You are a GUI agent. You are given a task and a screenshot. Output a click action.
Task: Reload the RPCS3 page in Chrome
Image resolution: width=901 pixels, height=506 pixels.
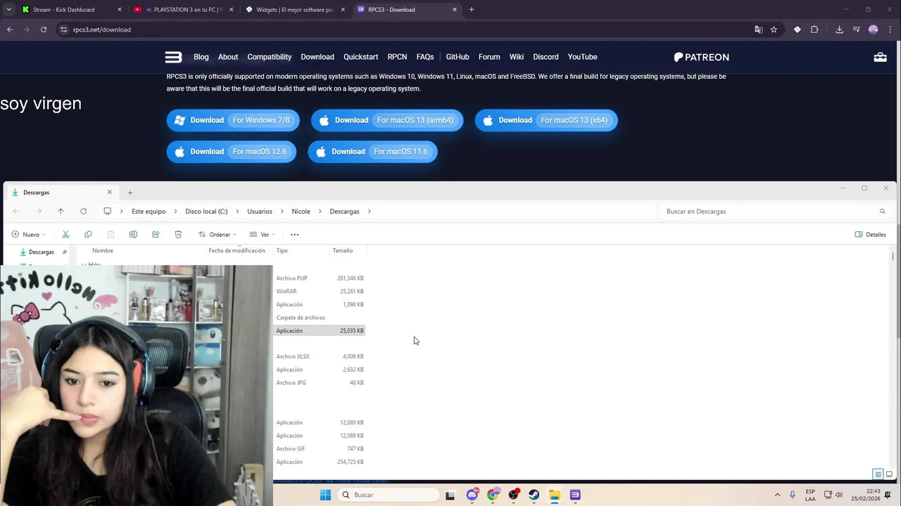coord(44,30)
